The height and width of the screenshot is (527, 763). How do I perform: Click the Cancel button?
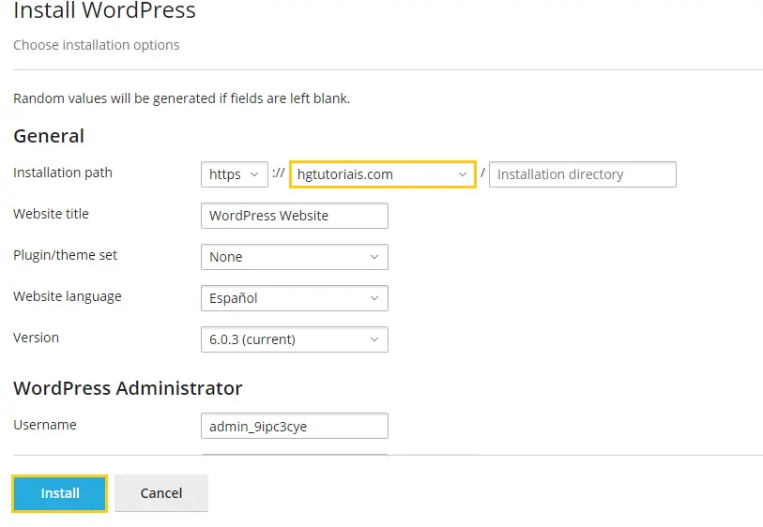(161, 493)
